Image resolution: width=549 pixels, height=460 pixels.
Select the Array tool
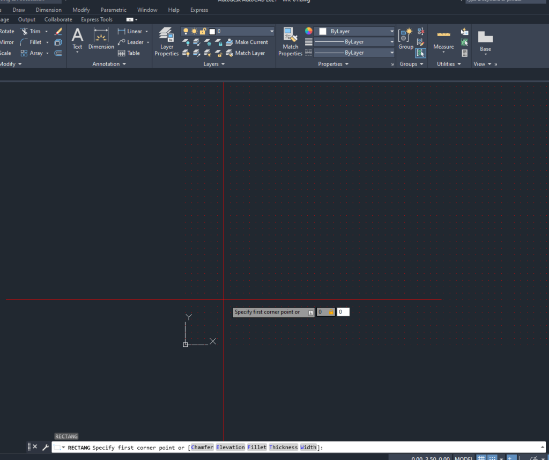[x=32, y=53]
